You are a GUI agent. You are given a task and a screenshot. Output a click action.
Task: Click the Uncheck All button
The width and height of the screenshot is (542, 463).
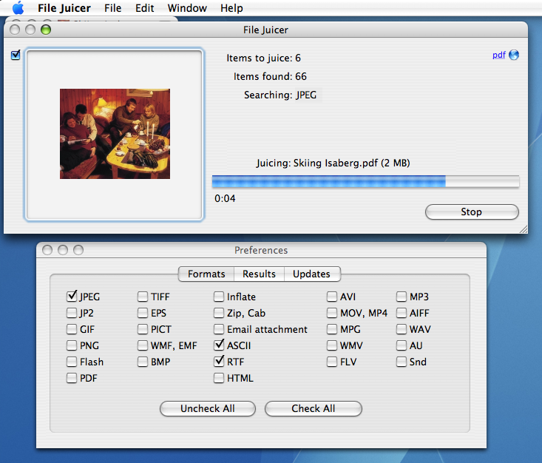tap(207, 408)
